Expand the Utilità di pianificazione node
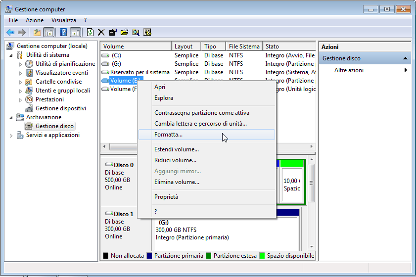416x277 pixels. click(x=20, y=64)
